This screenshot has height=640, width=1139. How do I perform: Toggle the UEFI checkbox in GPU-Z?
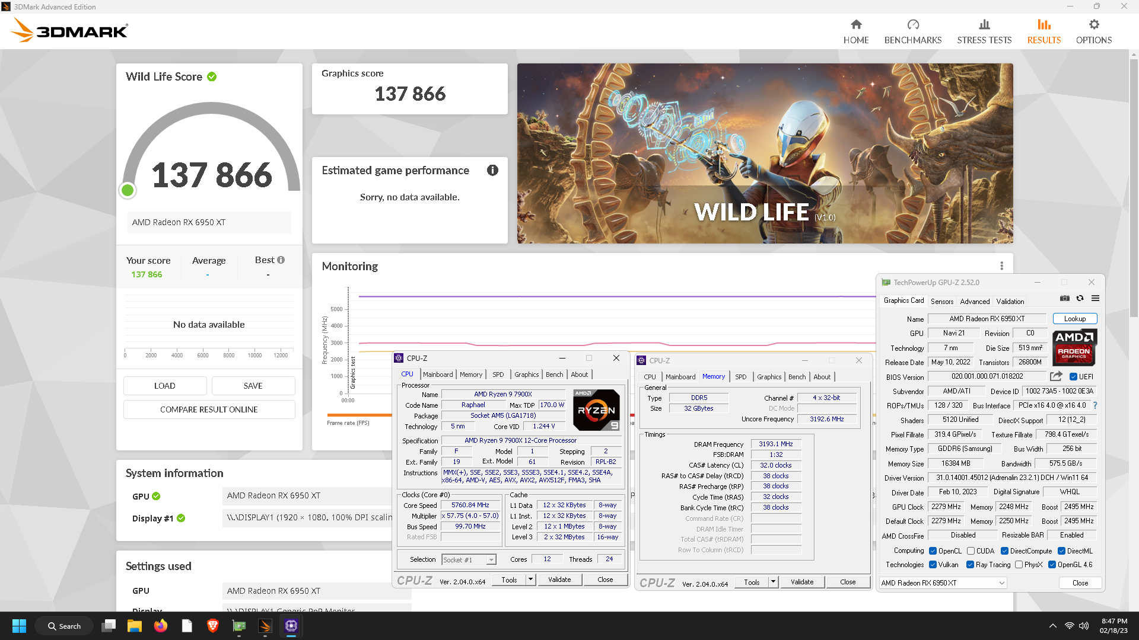(x=1073, y=377)
